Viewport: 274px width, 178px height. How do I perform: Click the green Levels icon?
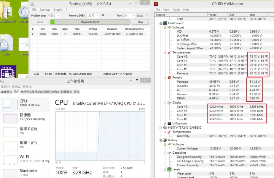[169, 169]
